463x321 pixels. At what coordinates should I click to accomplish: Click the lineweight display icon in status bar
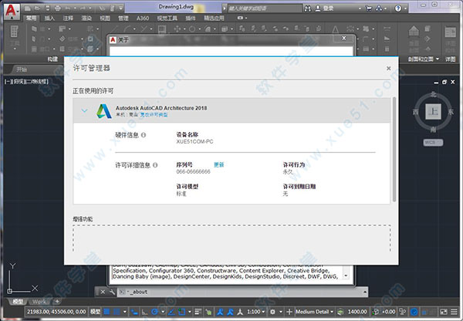click(198, 312)
